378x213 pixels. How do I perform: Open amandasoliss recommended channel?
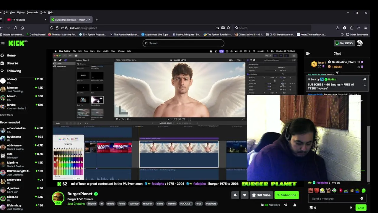point(22,130)
